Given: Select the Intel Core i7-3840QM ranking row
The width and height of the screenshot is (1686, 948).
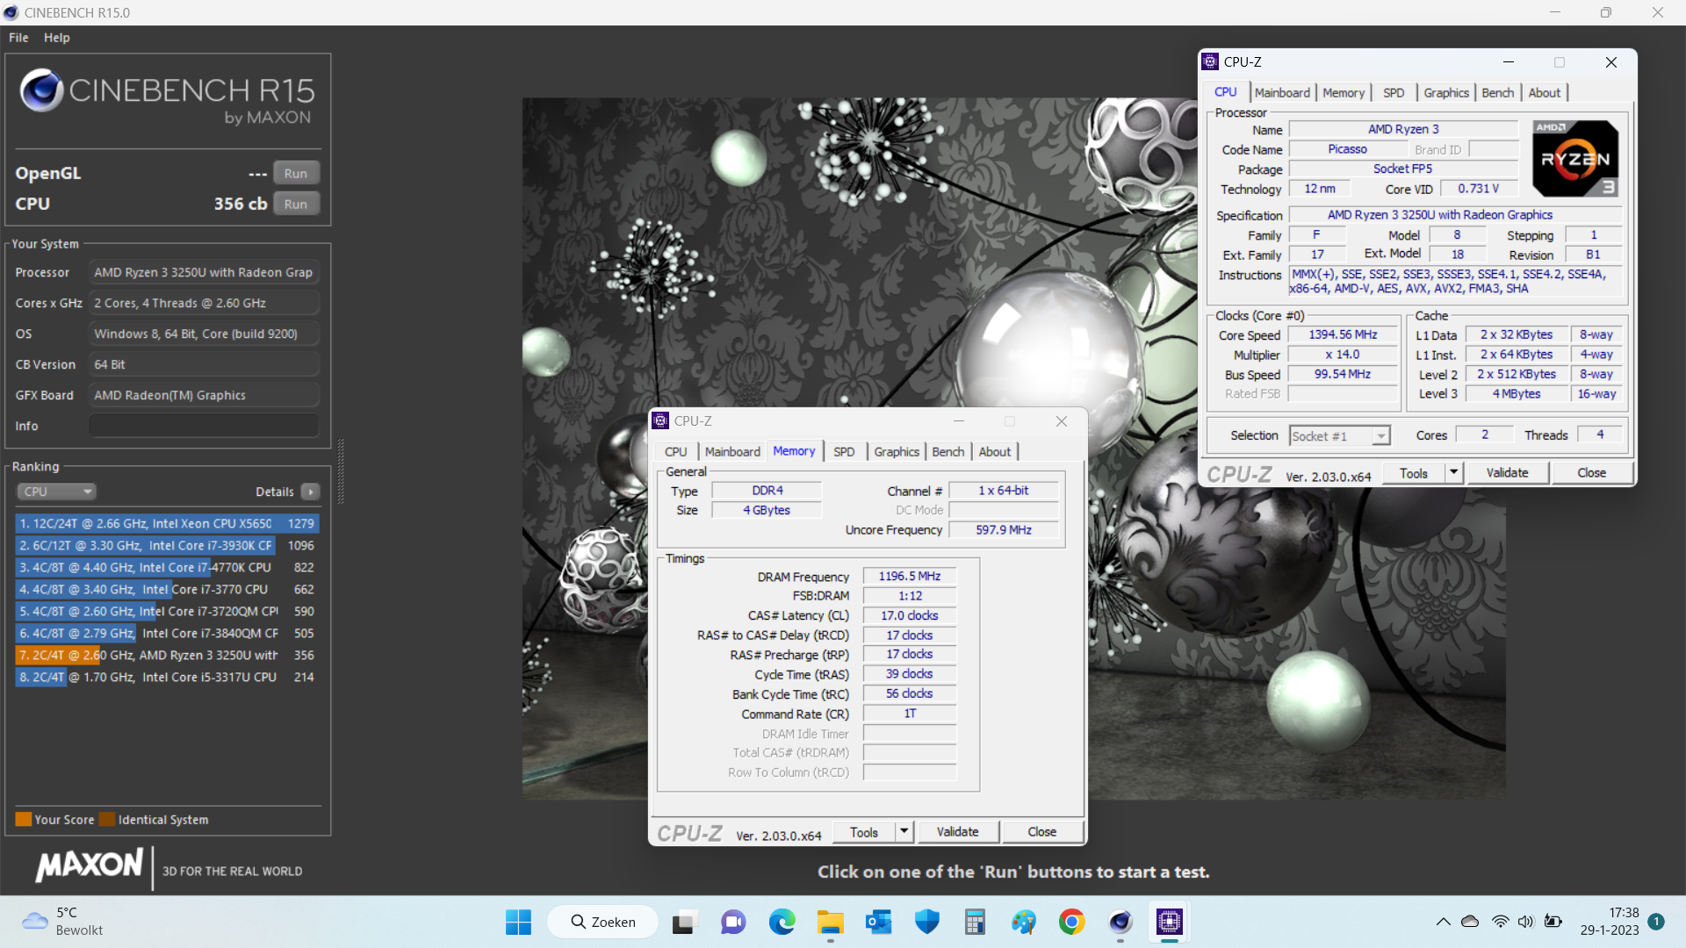Looking at the screenshot, I should pos(167,633).
